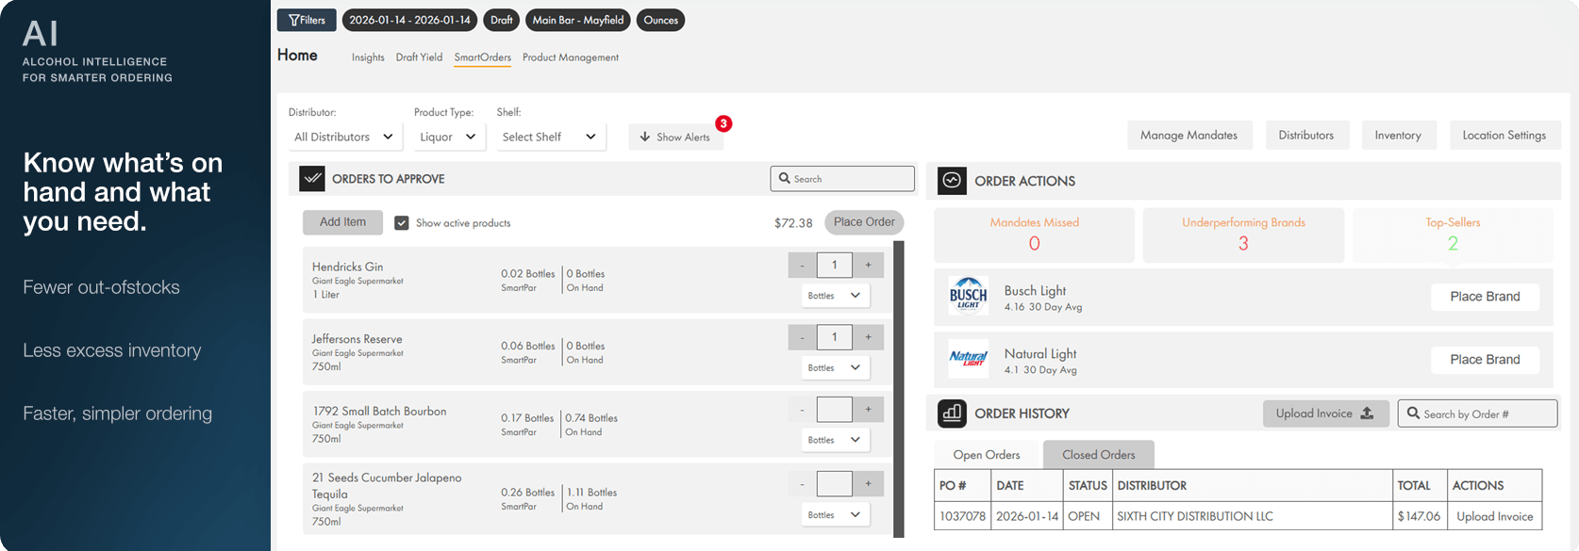Increase 21 Seeds Cucumber Jalapeno quantity
This screenshot has width=1579, height=551.
coord(869,484)
